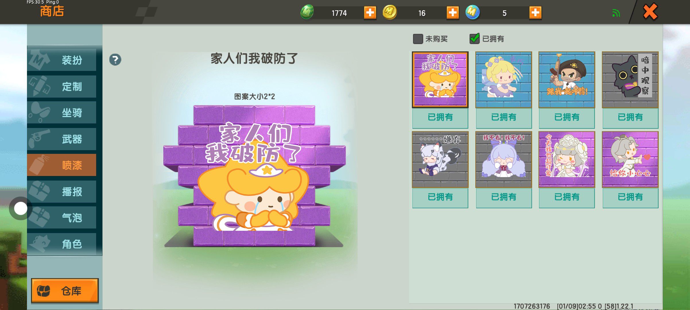
Task: Add more gold coin currency
Action: tap(453, 13)
